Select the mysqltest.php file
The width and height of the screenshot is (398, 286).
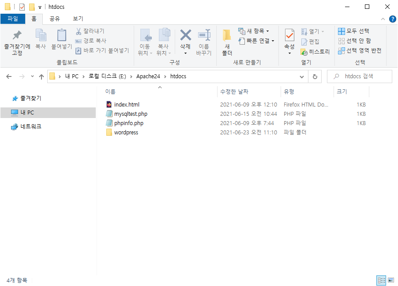point(131,114)
